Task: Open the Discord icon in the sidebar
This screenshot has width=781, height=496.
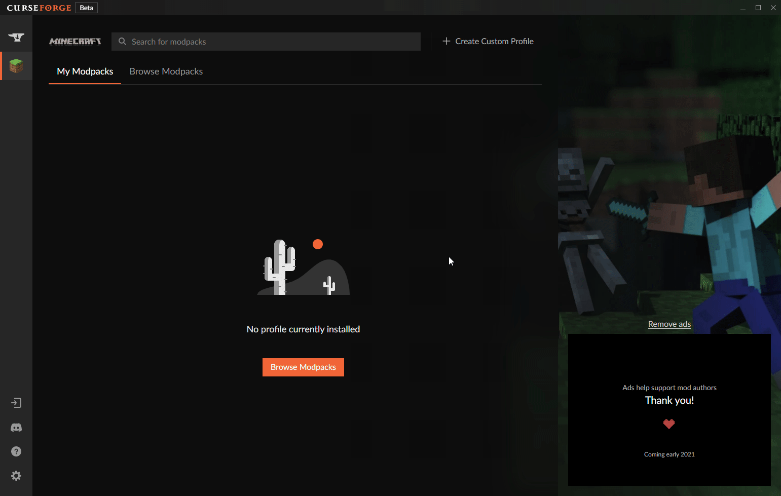Action: (16, 428)
